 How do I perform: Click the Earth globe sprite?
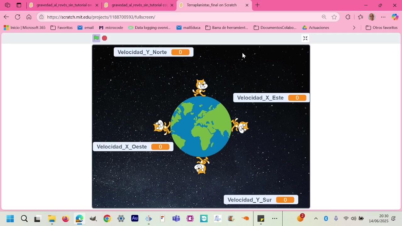[201, 126]
